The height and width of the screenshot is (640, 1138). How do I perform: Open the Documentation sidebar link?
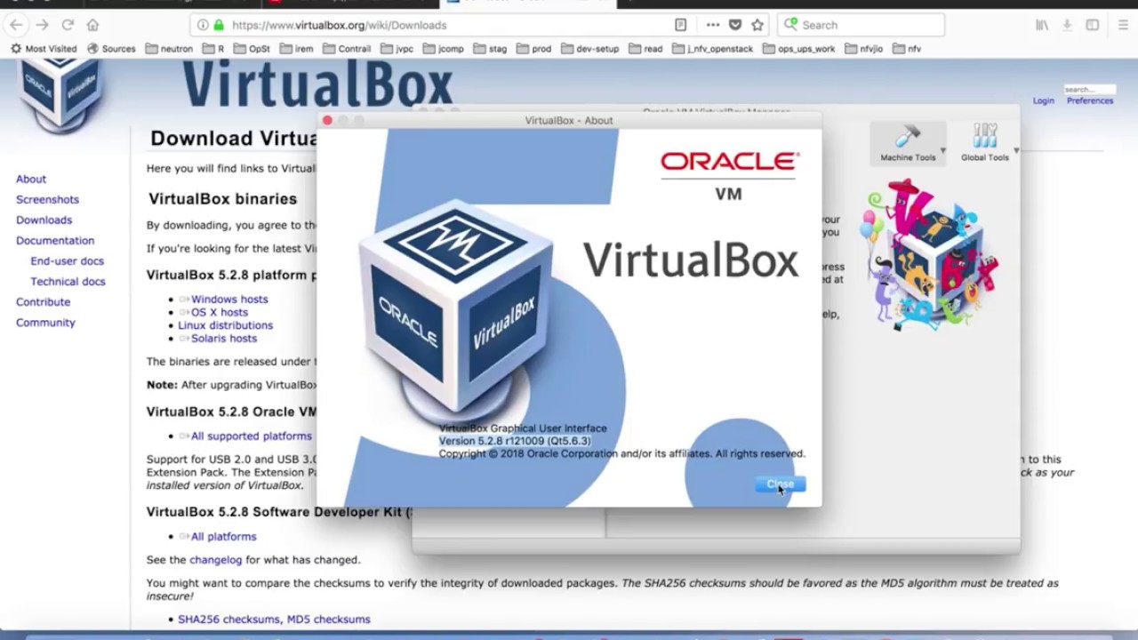point(55,240)
